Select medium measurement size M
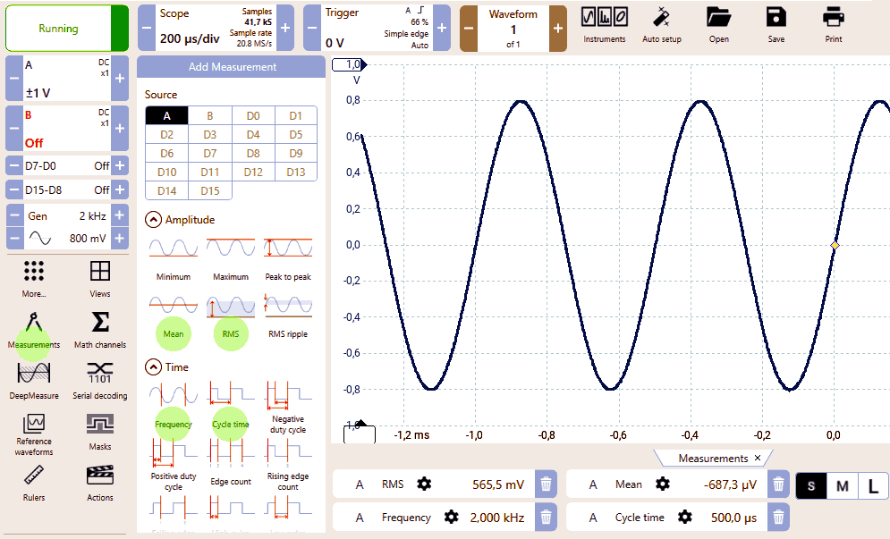Screen dimensions: 890x539 coord(843,485)
